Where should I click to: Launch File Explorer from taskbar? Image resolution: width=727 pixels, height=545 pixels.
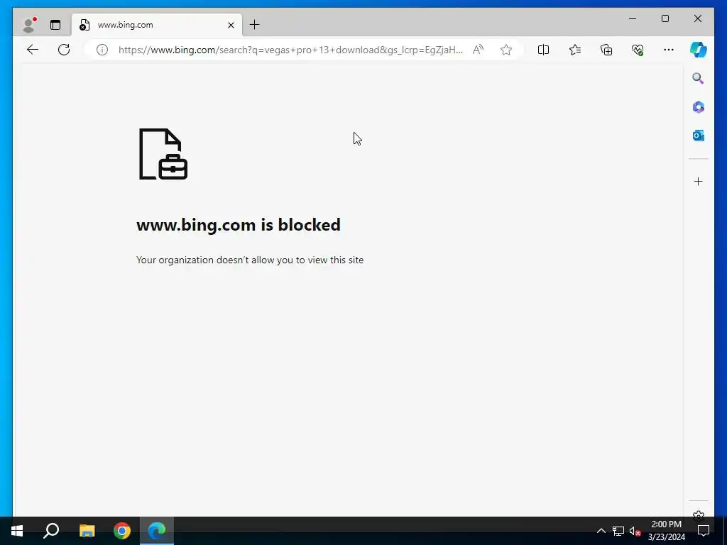[x=87, y=531]
